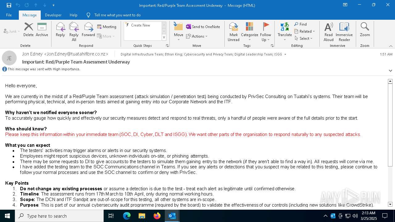This screenshot has width=395, height=222.
Task: Click the taskbar search box
Action: click(59, 216)
